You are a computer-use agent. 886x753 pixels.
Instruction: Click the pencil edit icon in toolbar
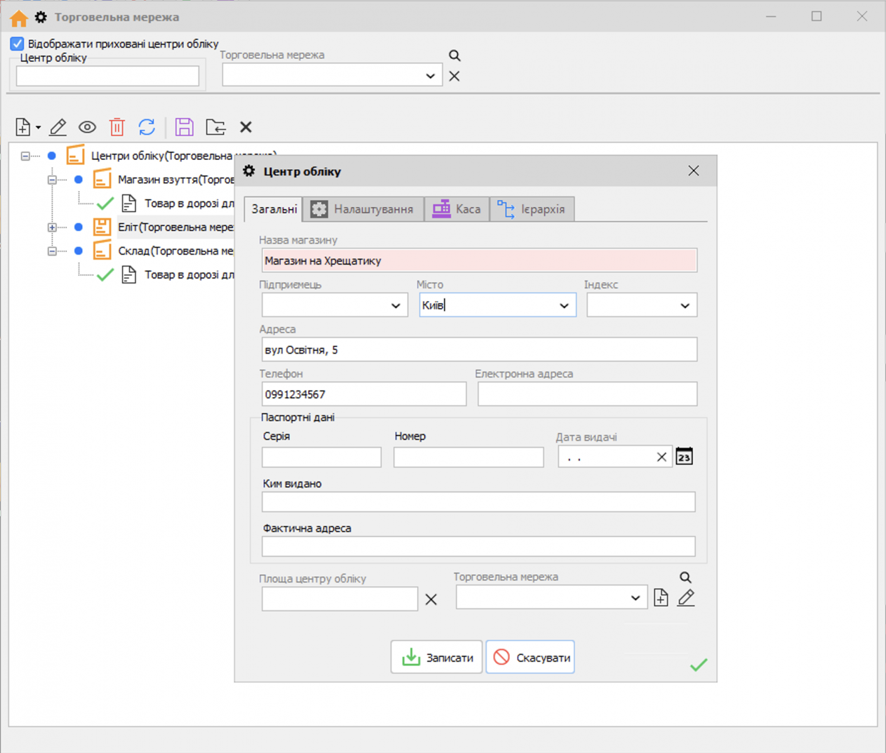click(58, 127)
